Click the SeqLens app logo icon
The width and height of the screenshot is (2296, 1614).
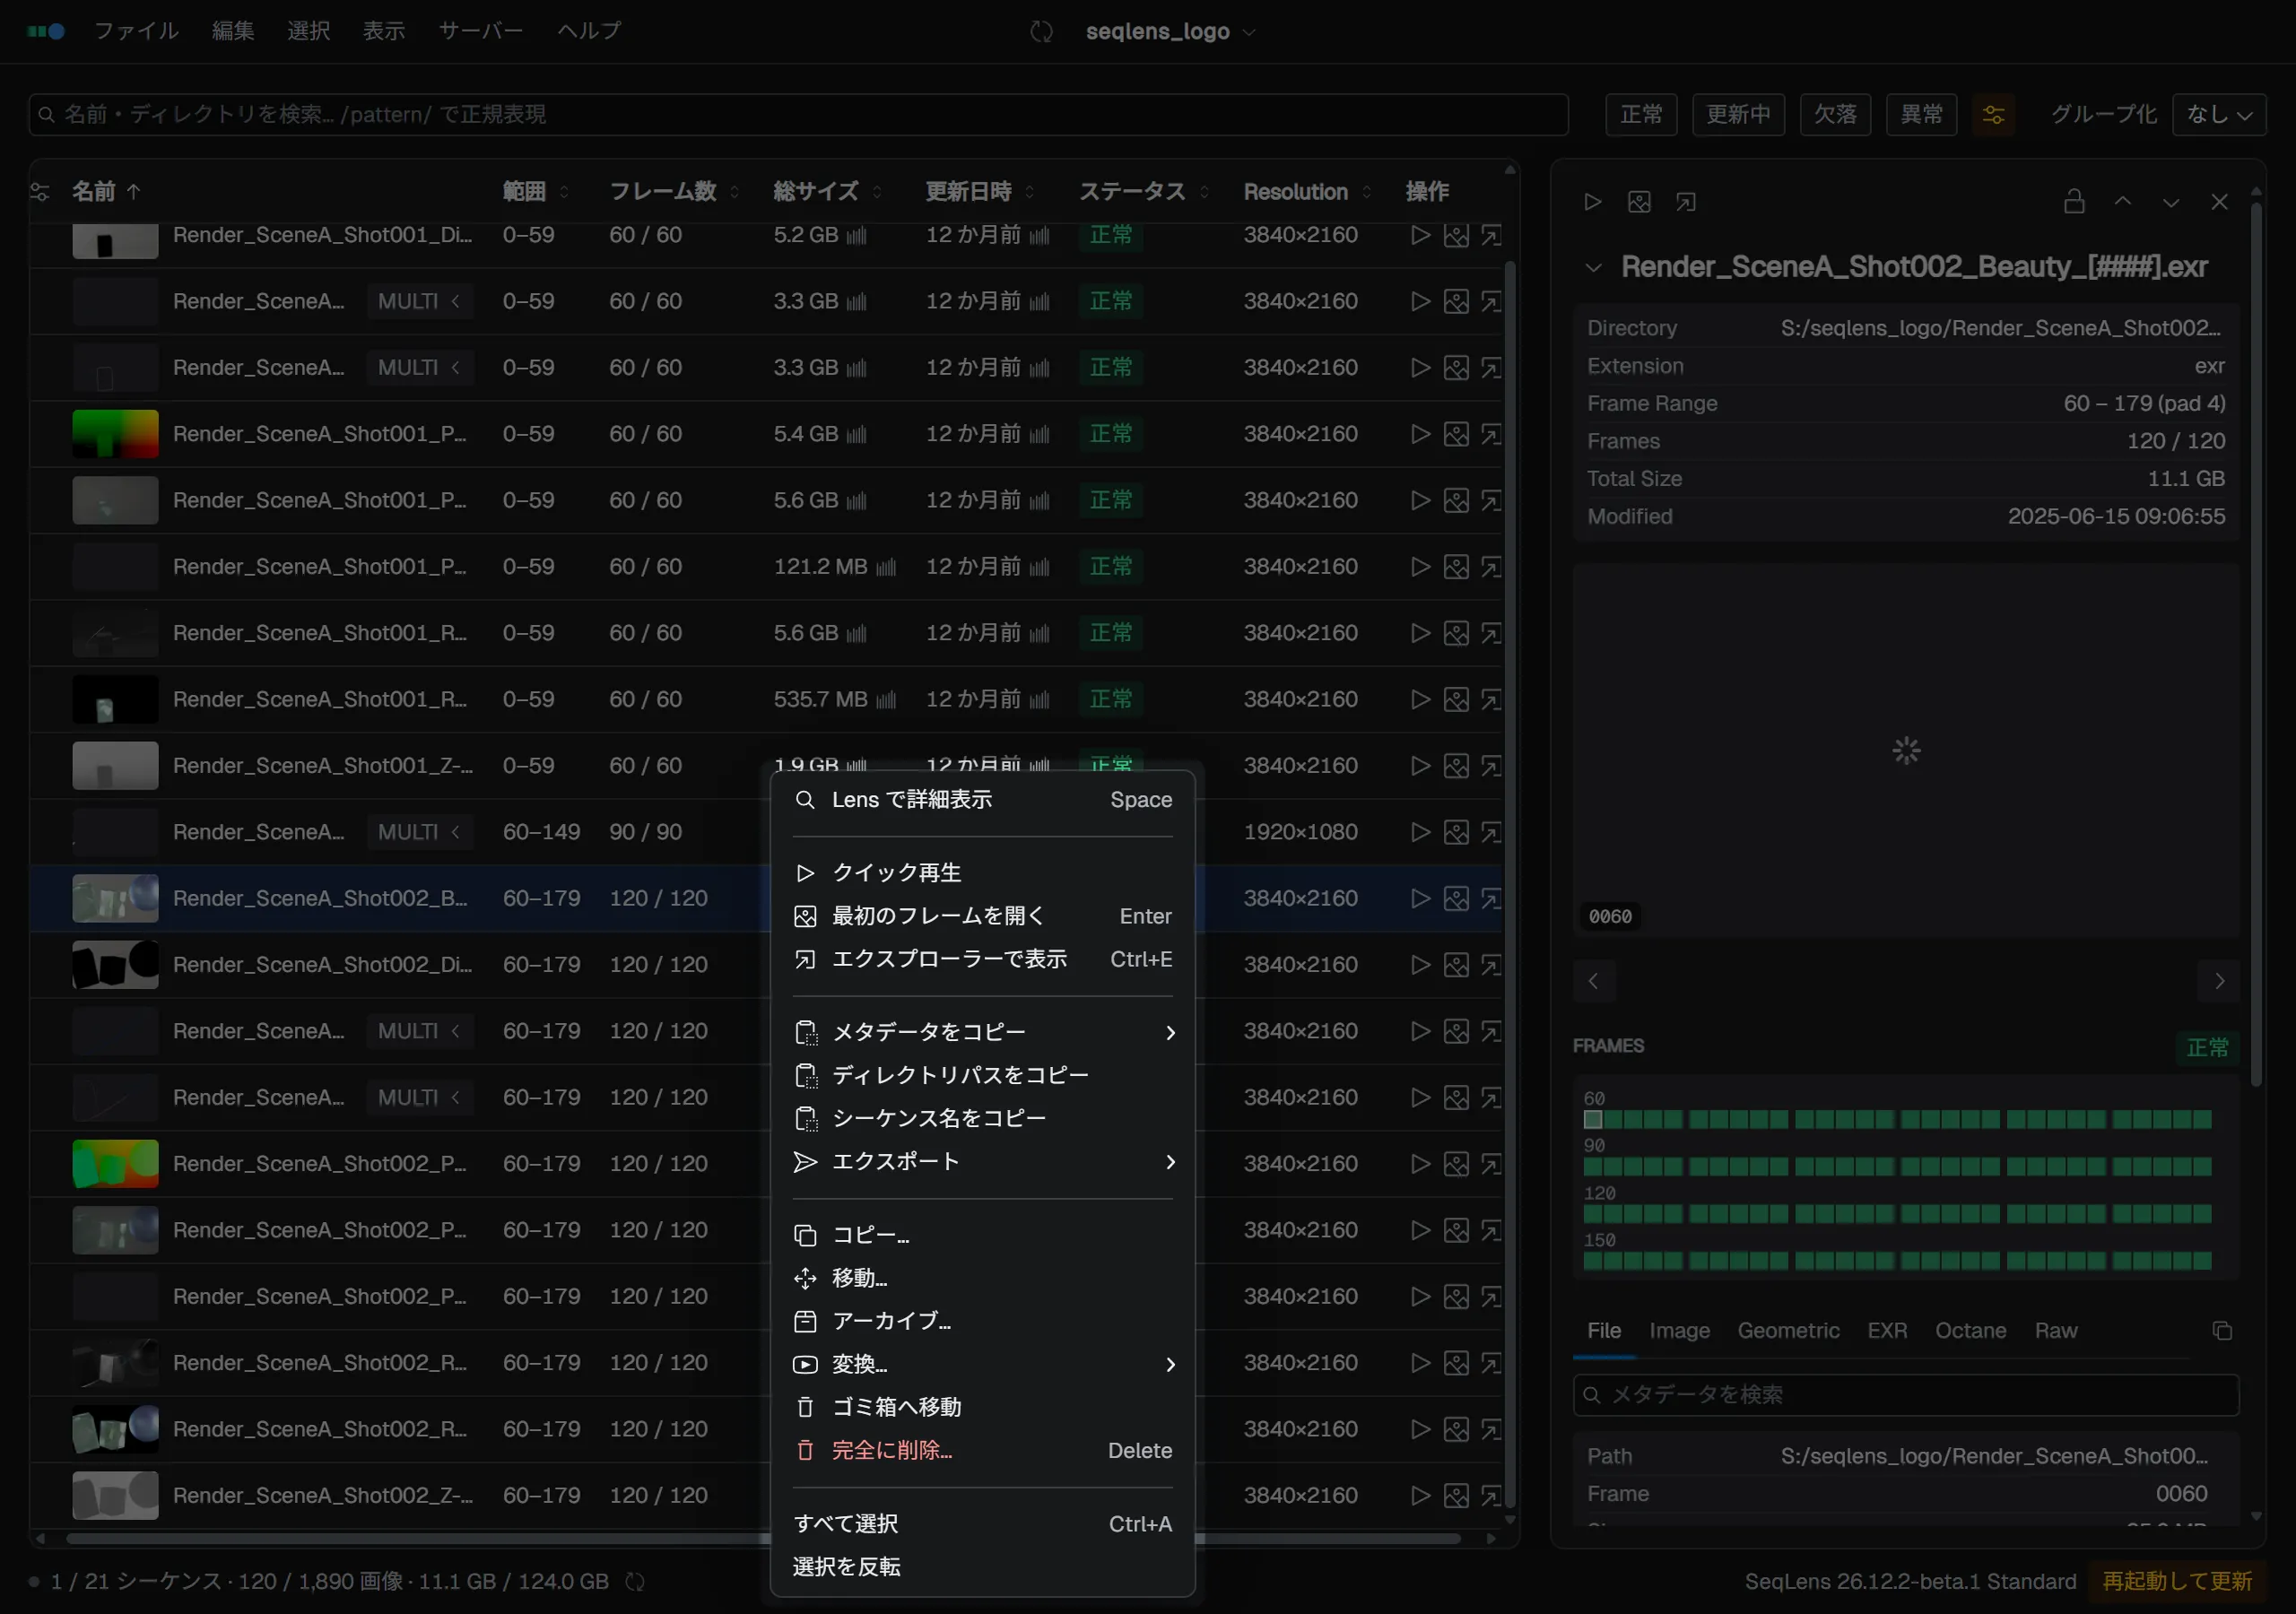pos(46,31)
